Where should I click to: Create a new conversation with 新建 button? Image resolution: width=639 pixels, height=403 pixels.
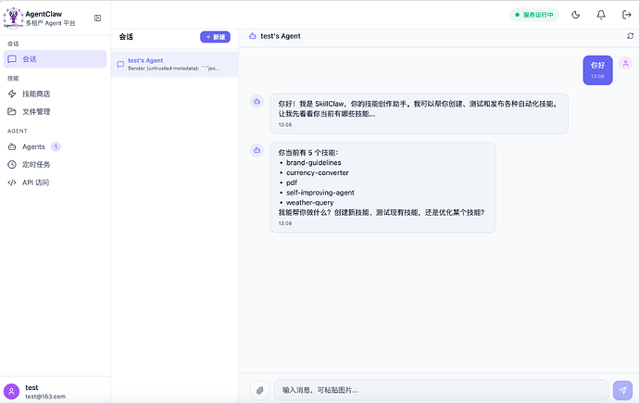(x=215, y=37)
